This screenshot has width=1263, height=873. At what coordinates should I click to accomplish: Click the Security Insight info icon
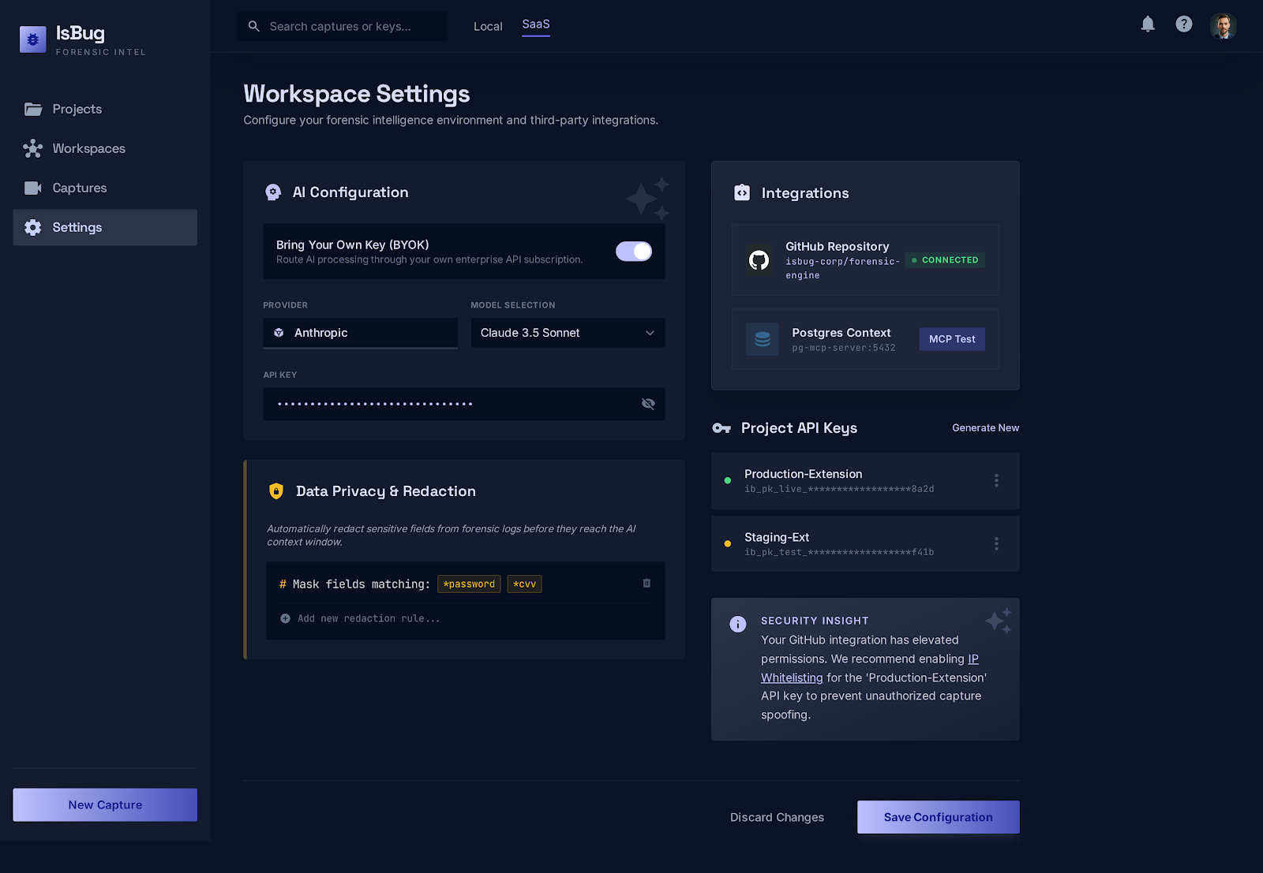coord(737,625)
